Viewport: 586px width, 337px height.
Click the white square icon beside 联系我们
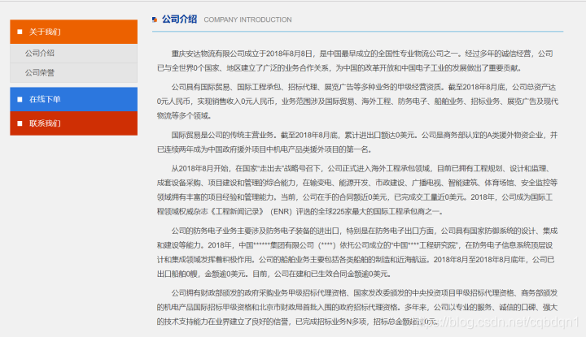[x=20, y=123]
